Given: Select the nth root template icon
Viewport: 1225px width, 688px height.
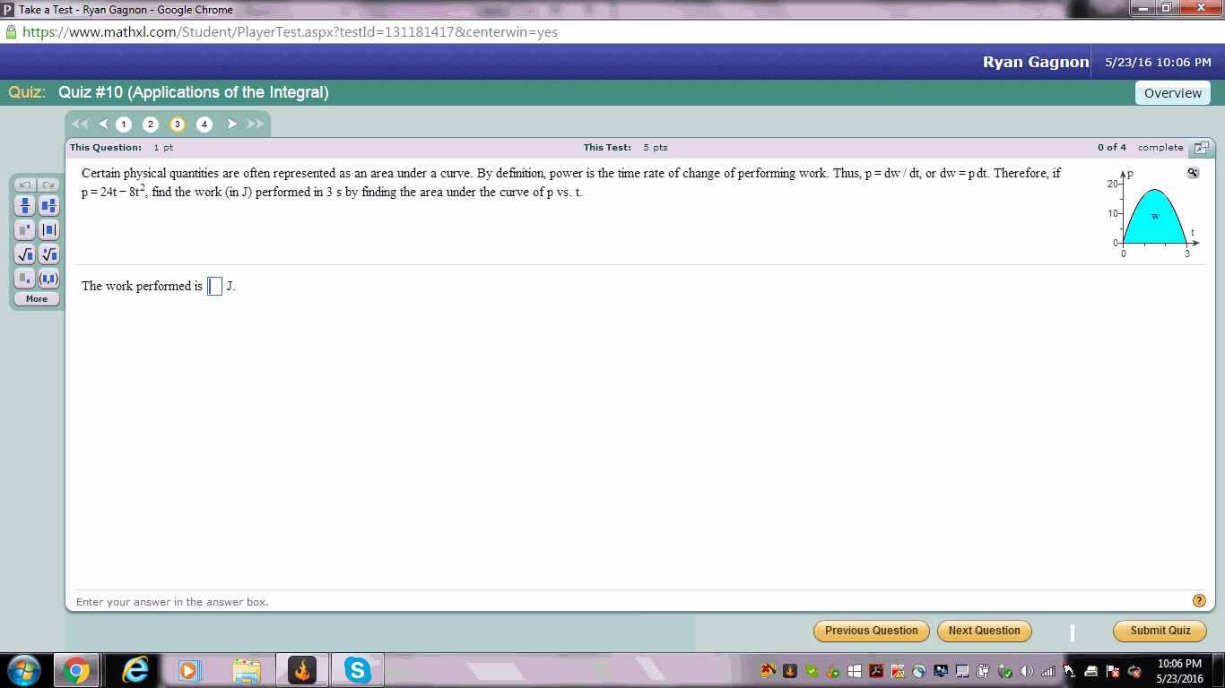Looking at the screenshot, I should point(48,254).
